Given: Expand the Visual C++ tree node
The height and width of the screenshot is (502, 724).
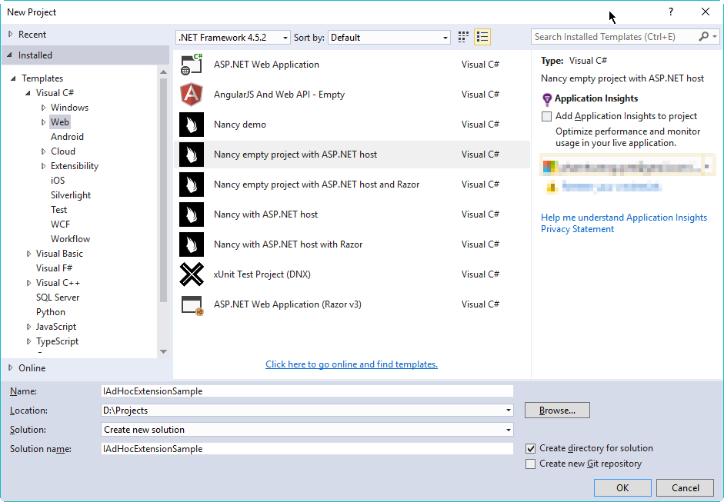Looking at the screenshot, I should tap(28, 283).
